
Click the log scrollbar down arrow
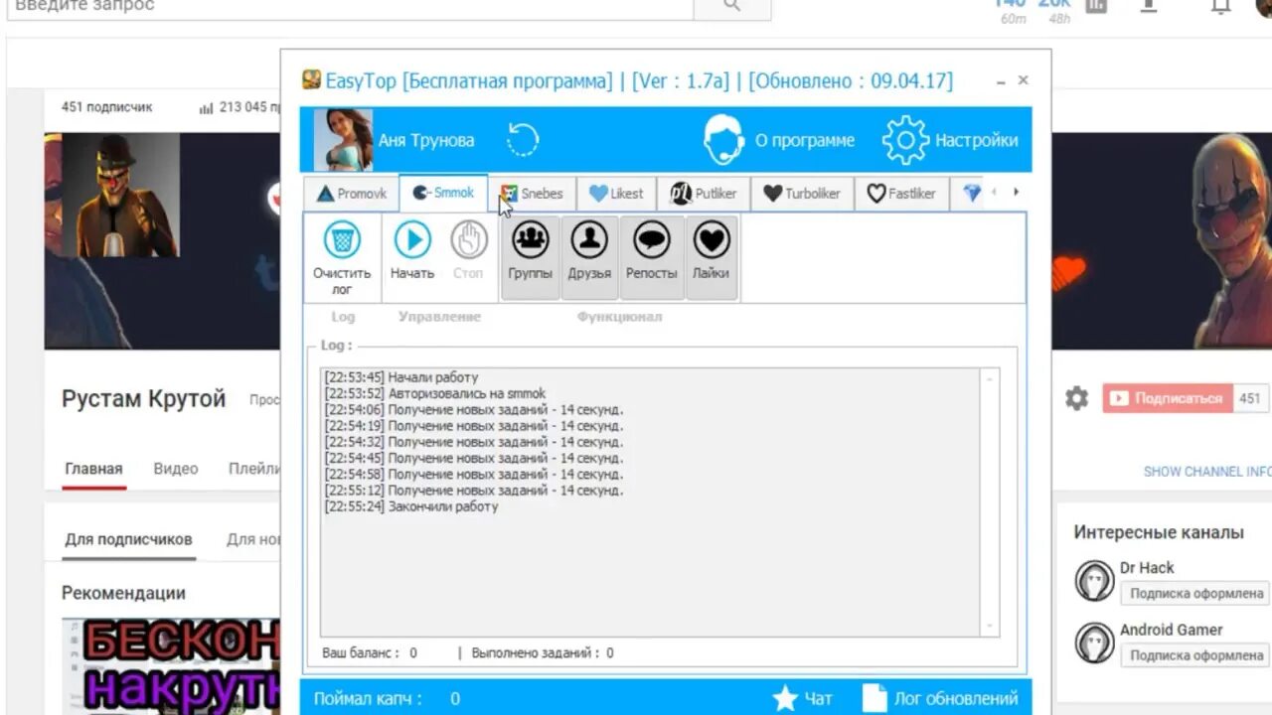[989, 627]
